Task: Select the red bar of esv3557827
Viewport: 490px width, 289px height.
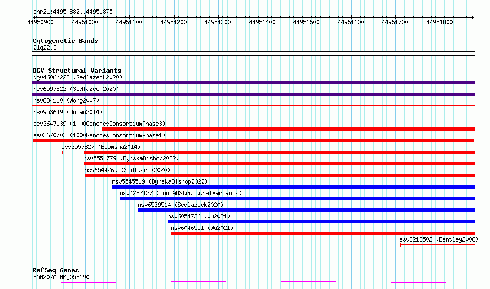Action: point(279,152)
